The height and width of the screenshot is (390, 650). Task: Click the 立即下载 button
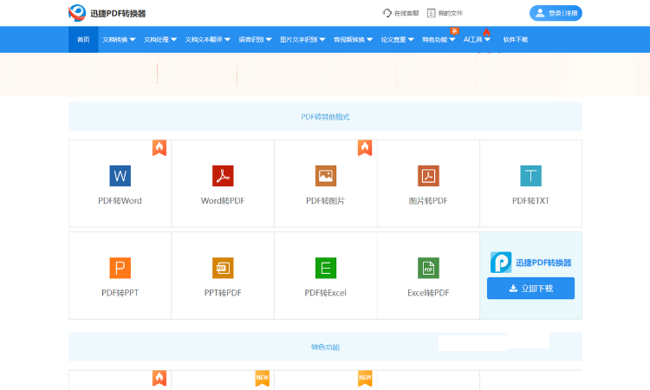point(530,289)
